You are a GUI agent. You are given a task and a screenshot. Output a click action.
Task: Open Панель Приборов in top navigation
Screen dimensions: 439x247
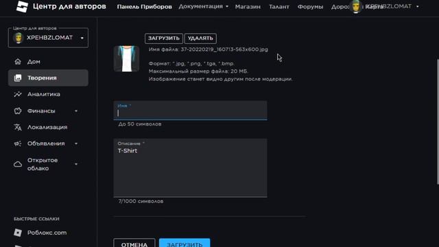[145, 7]
